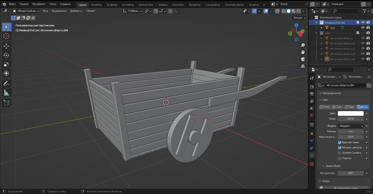Viewport: 373px width, 194px height.
Task: Select Сол... sun light type
Action: [338, 107]
